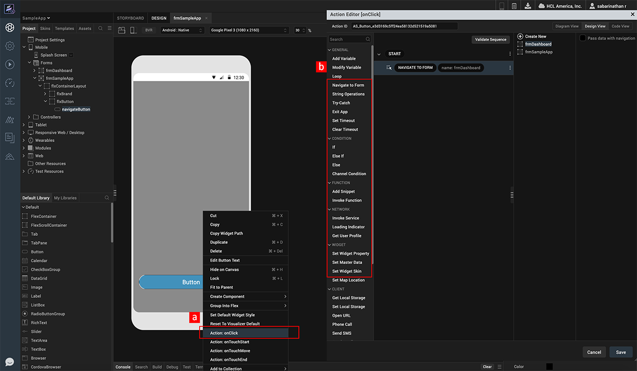The image size is (637, 371).
Task: Switch to Diagram View in Action Editor
Action: [566, 26]
